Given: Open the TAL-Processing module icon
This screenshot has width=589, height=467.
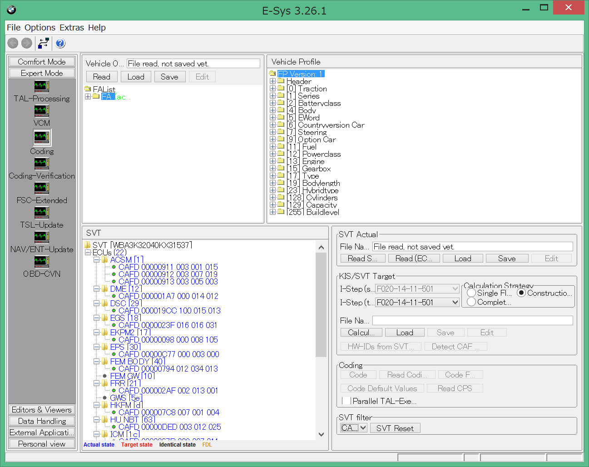Looking at the screenshot, I should pyautogui.click(x=42, y=86).
